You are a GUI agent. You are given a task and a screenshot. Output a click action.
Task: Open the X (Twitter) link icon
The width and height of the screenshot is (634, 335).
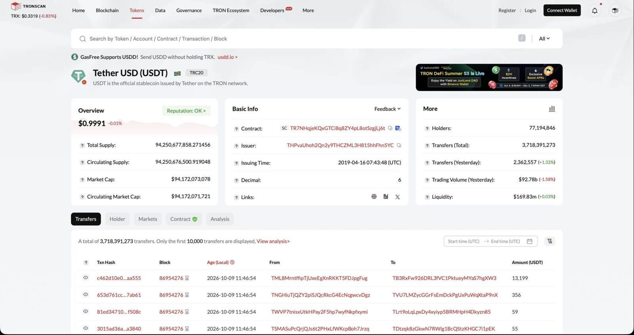click(397, 197)
